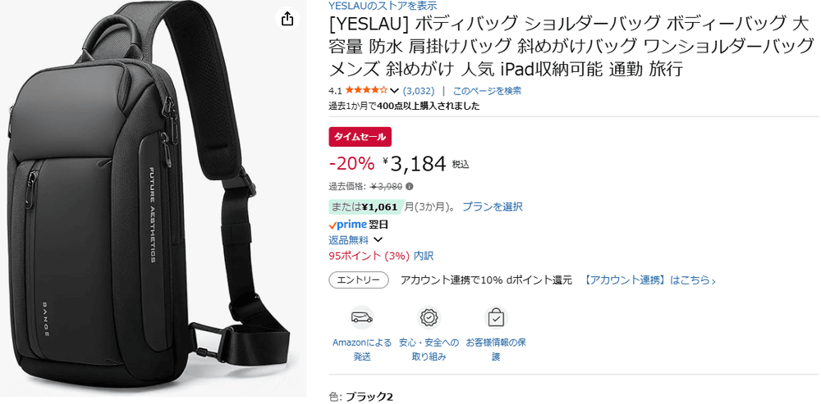Screen dimensions: 821x404
Task: Click the エントリー button
Action: [x=359, y=280]
